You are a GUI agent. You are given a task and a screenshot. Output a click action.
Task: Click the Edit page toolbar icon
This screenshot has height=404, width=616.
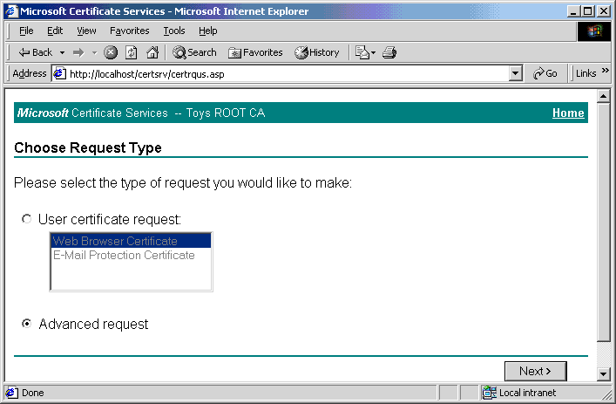[x=362, y=52]
